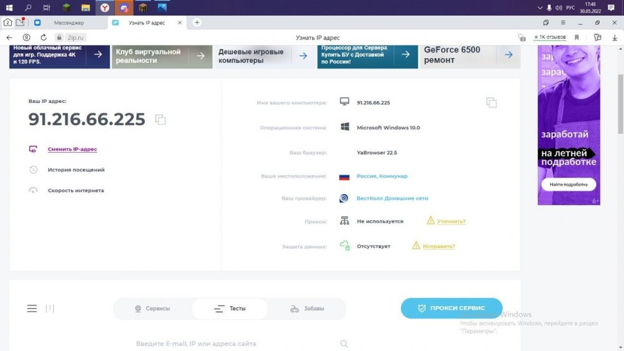Open File Explorer from taskbar
This screenshot has width=624, height=351.
(85, 7)
